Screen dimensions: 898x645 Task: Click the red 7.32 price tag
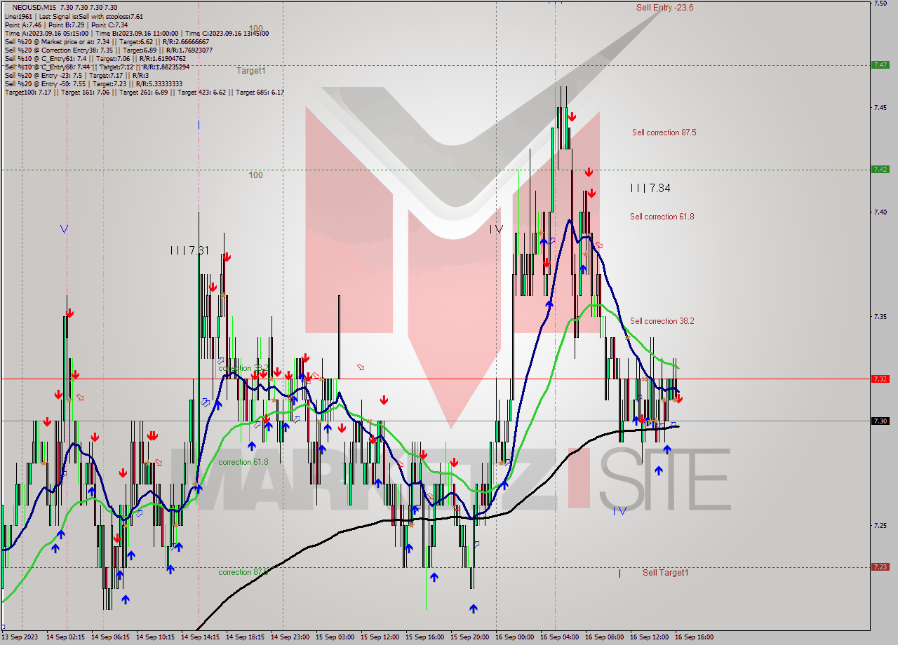click(x=880, y=379)
